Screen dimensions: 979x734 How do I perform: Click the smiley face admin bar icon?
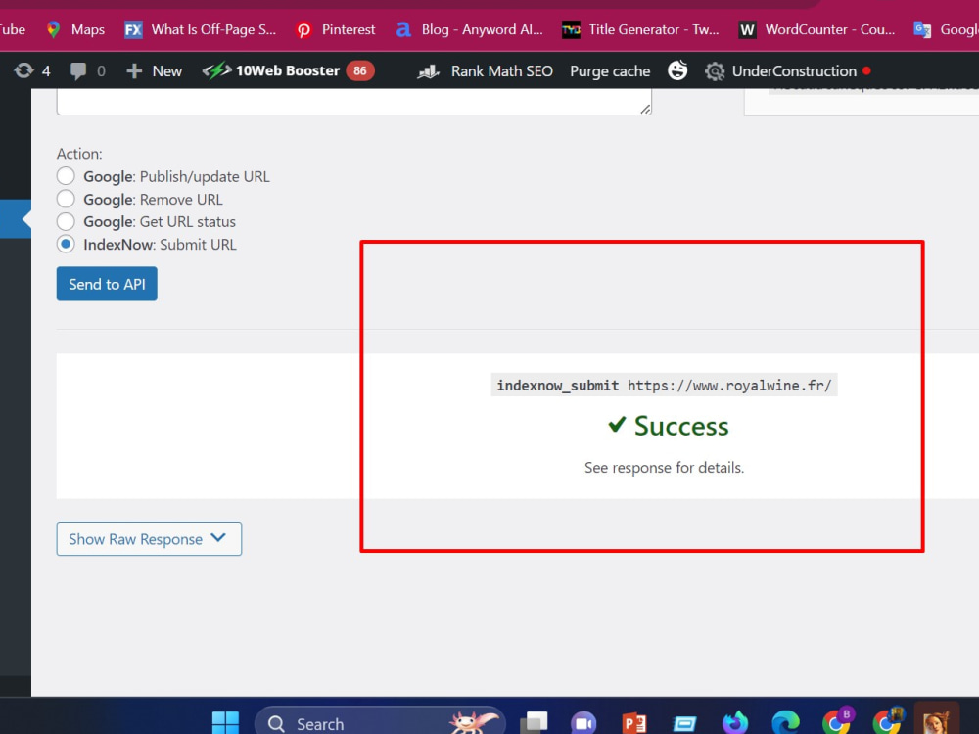coord(677,69)
